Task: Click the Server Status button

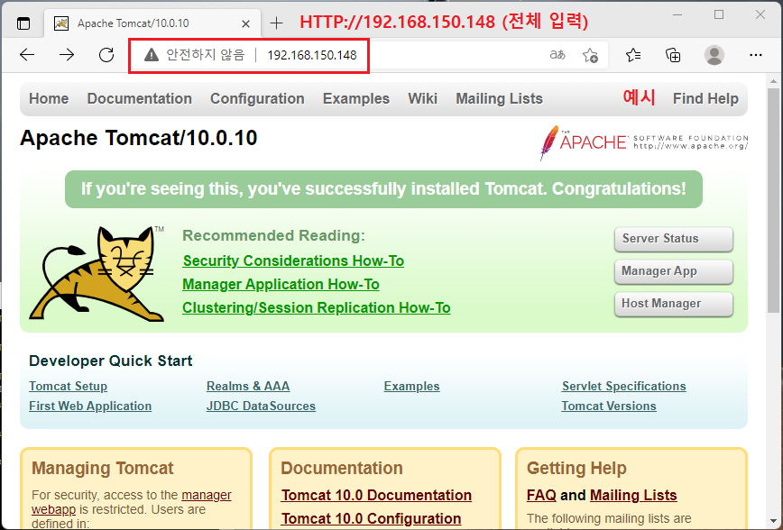Action: pyautogui.click(x=674, y=239)
